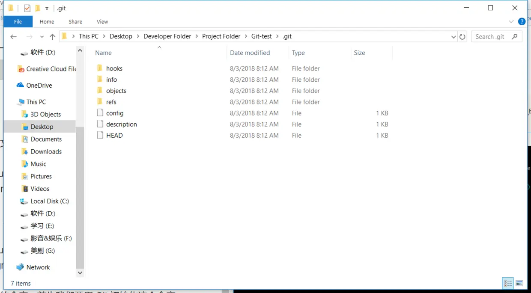Click Desktop in address breadcrumb
Viewport: 531px width, 293px height.
click(x=121, y=36)
